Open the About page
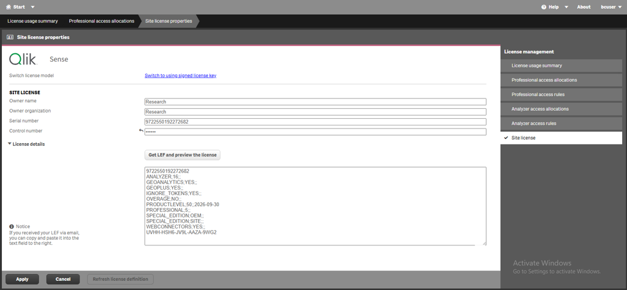The width and height of the screenshot is (627, 290). [584, 7]
